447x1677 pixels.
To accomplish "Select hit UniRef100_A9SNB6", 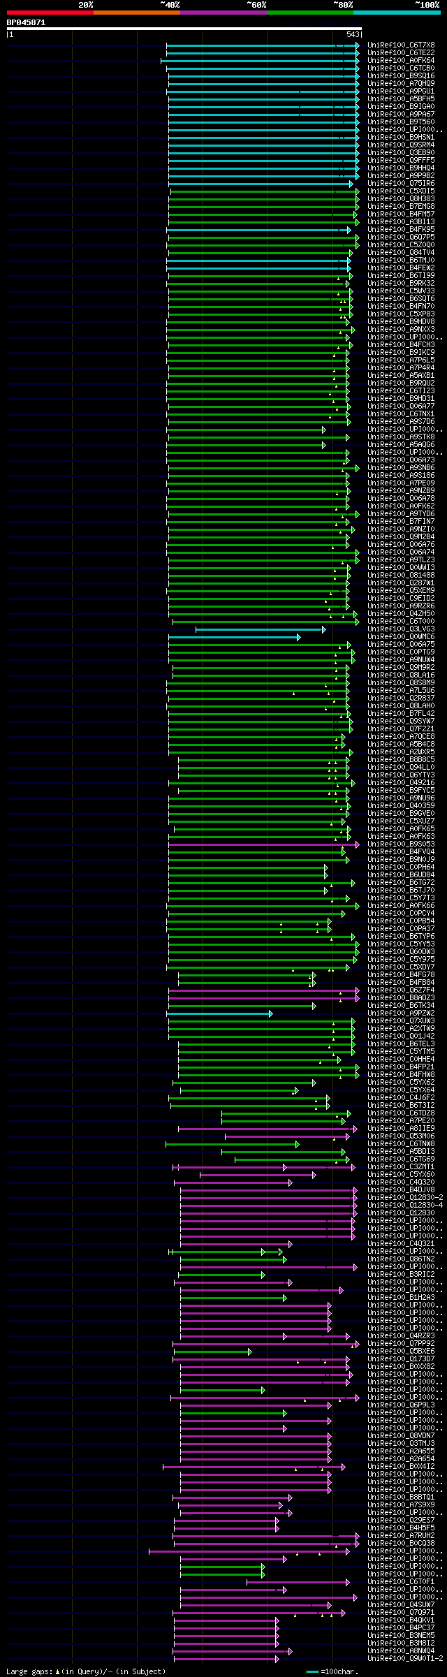I will 401,467.
